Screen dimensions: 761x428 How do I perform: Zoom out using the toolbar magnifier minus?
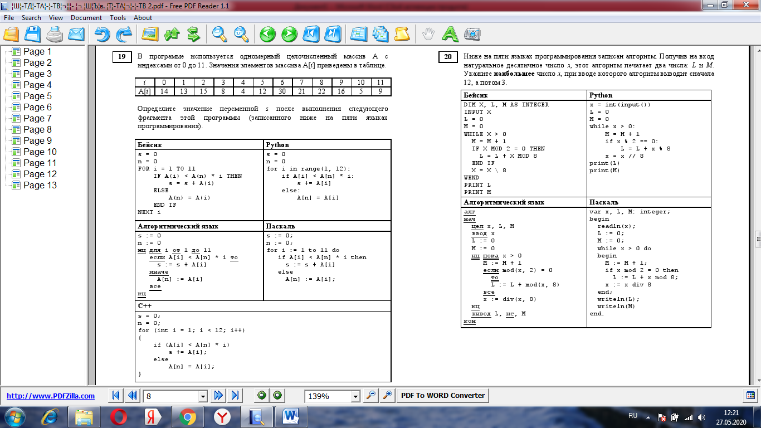coord(219,34)
